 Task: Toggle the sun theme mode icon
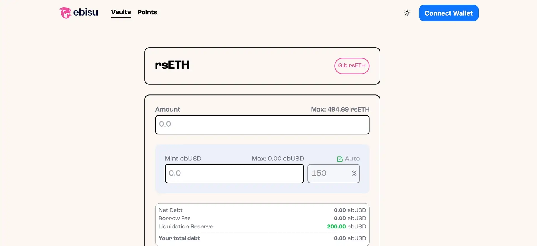coord(407,13)
